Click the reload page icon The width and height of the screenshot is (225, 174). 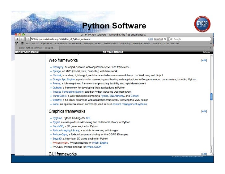pyautogui.click(x=165, y=39)
